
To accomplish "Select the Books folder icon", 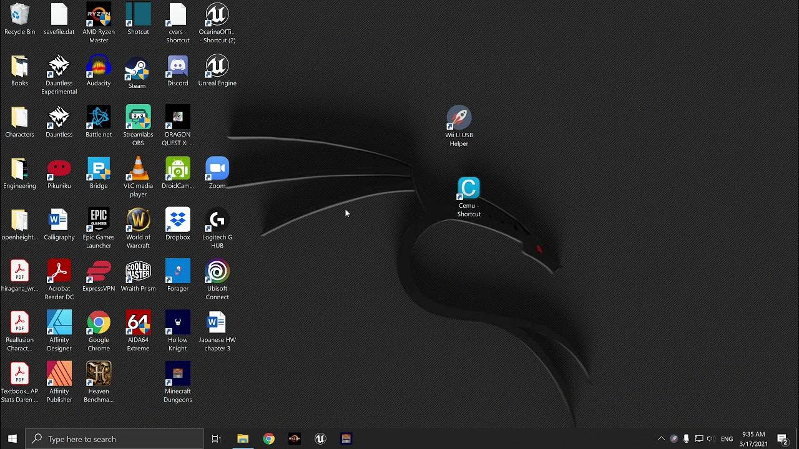I will (x=19, y=70).
